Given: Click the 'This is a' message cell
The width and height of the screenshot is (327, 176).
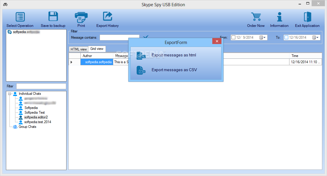Looking at the screenshot, I should [121, 62].
